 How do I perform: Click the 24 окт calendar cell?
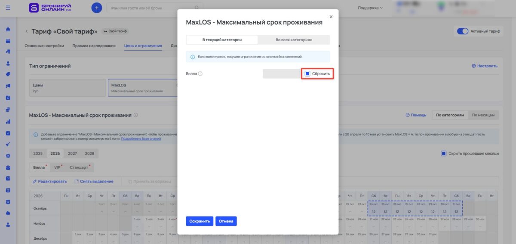pyautogui.click(x=374, y=208)
